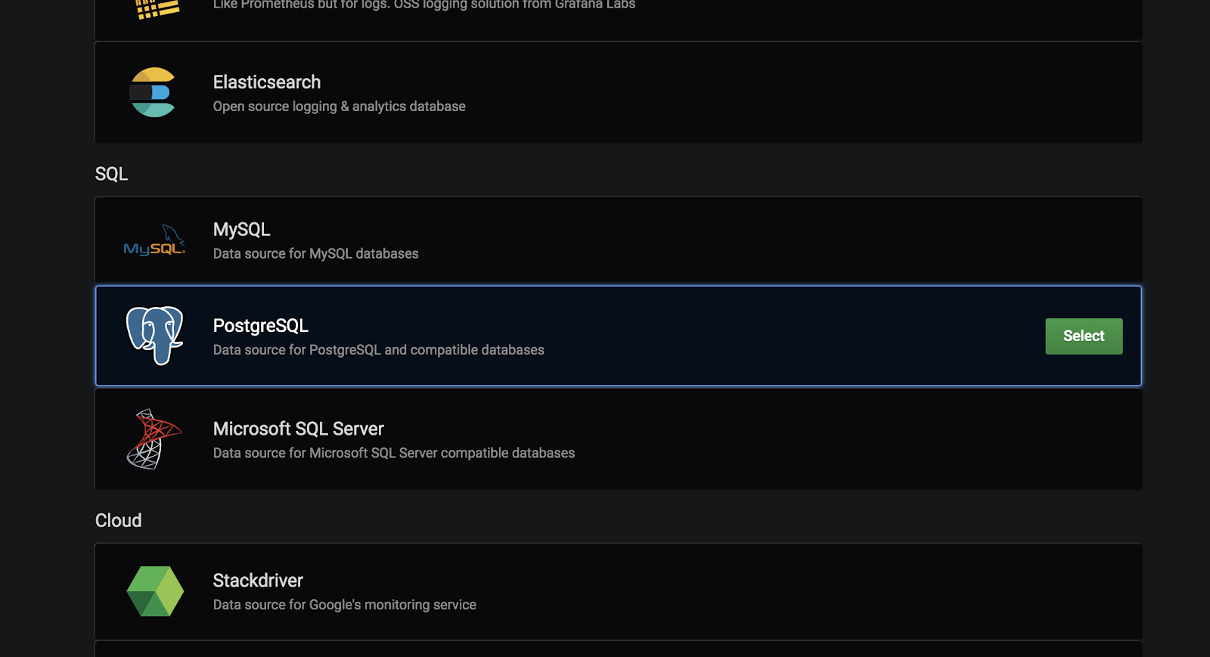The width and height of the screenshot is (1210, 657).
Task: Click the SQL Server compatible databases description
Action: point(393,453)
